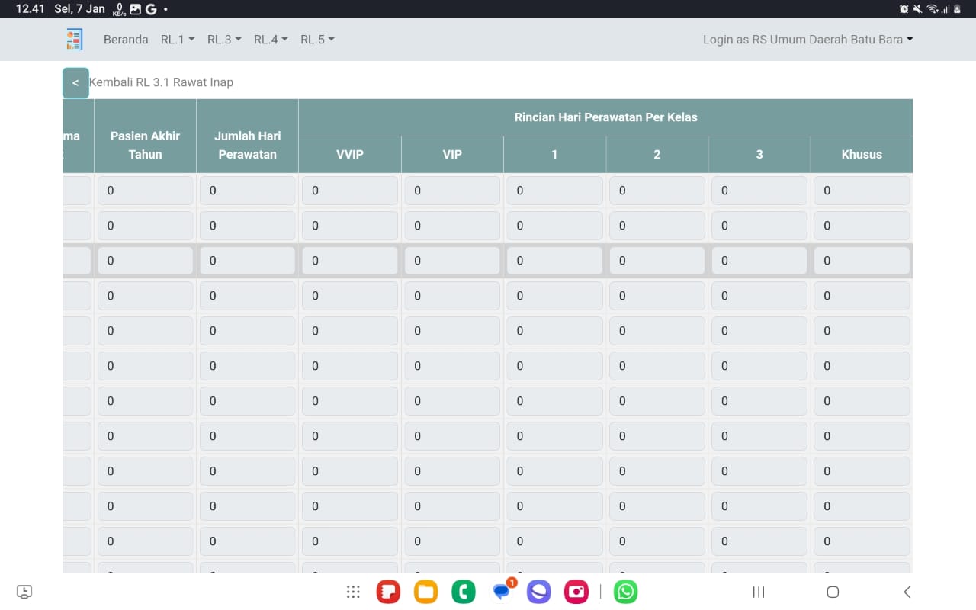This screenshot has width=976, height=610.
Task: Open the Android app drawer grid icon
Action: [x=353, y=592]
